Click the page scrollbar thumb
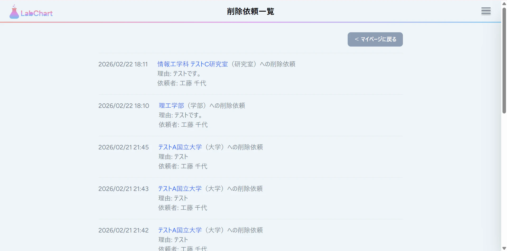Screen dimensions: 507x251 tap(504, 60)
